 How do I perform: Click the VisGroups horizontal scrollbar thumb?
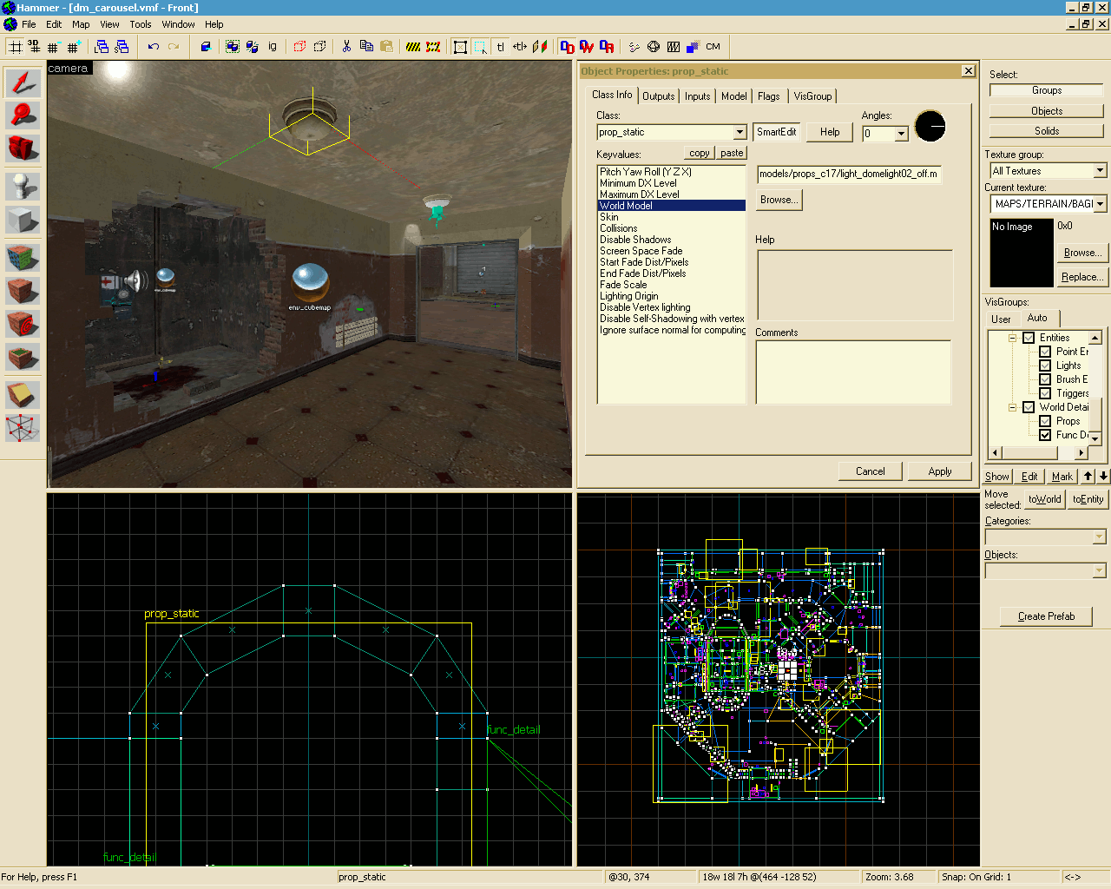(1029, 452)
